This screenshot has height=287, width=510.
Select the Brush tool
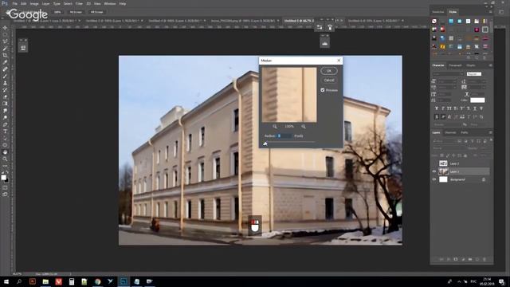tap(5, 77)
